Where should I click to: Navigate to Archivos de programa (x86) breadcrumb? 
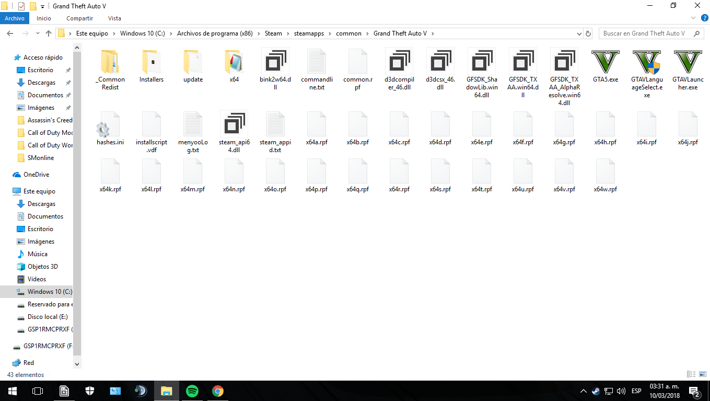215,33
